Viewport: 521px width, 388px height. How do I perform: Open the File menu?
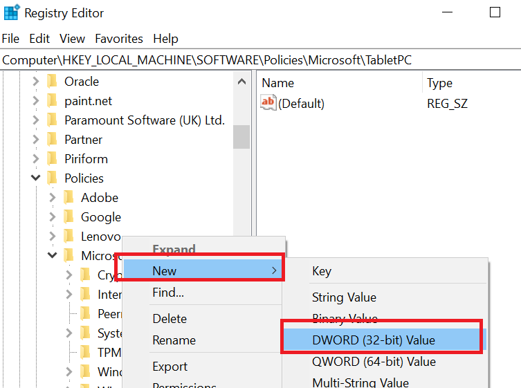pos(10,39)
